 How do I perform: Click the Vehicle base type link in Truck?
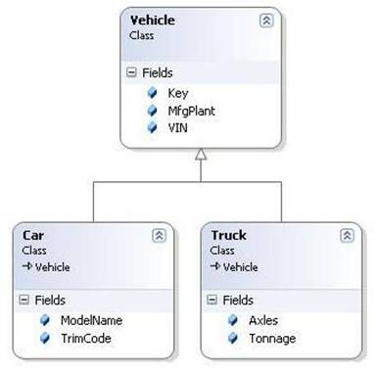241,267
